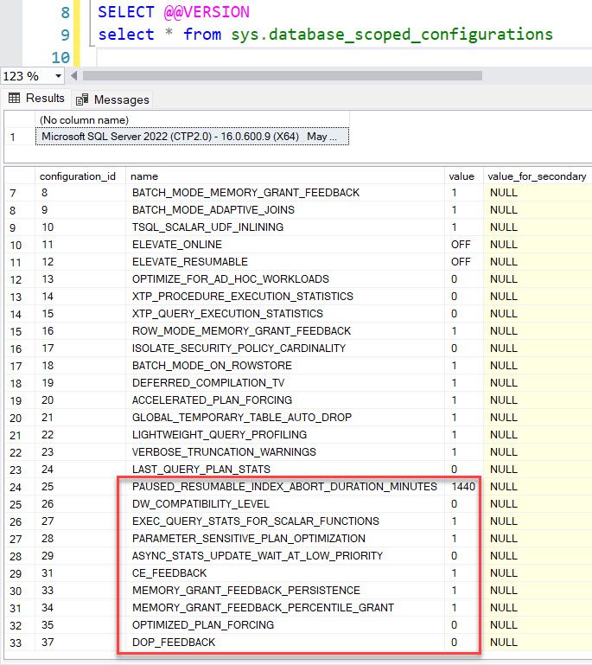Switch to the Results tab
592x665 pixels.
coord(37,98)
